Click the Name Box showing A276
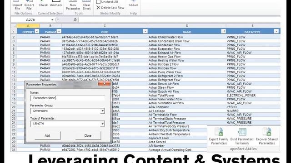The width and height of the screenshot is (291, 163). click(x=30, y=20)
